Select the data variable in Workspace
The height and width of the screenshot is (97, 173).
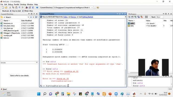tap(132, 26)
